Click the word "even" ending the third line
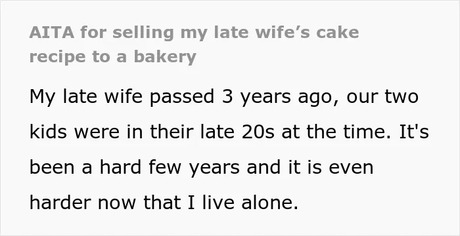 pos(351,168)
